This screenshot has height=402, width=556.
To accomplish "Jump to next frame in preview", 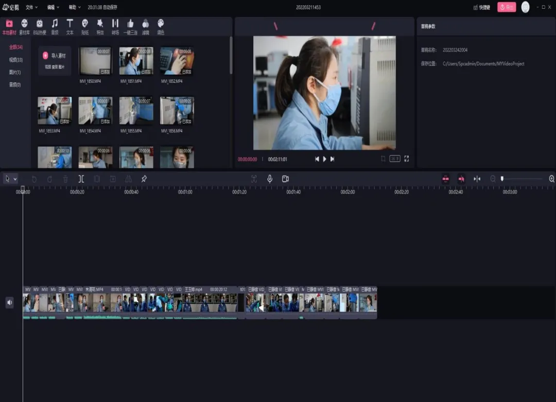I will click(332, 159).
